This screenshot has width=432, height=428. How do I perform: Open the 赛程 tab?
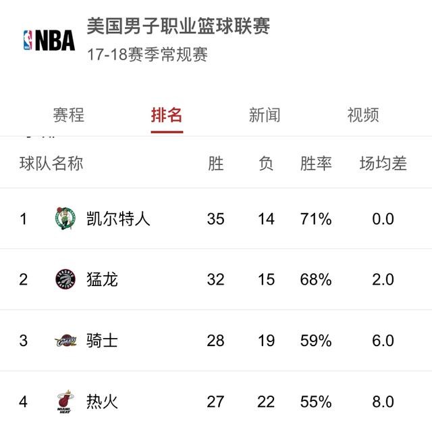68,115
